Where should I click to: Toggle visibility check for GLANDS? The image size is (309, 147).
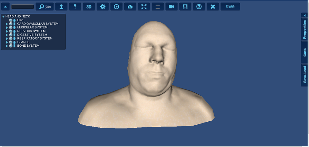10,42
